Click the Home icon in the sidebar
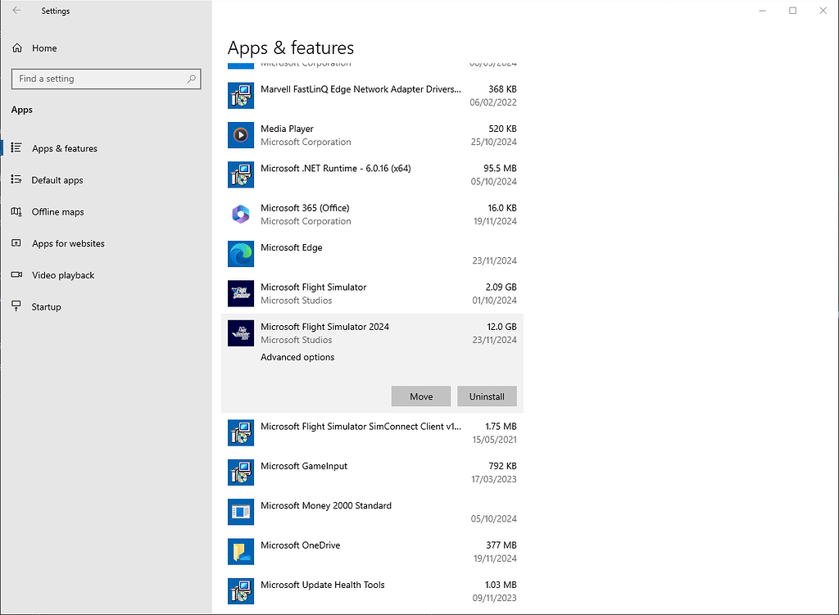This screenshot has height=615, width=839. click(x=17, y=48)
